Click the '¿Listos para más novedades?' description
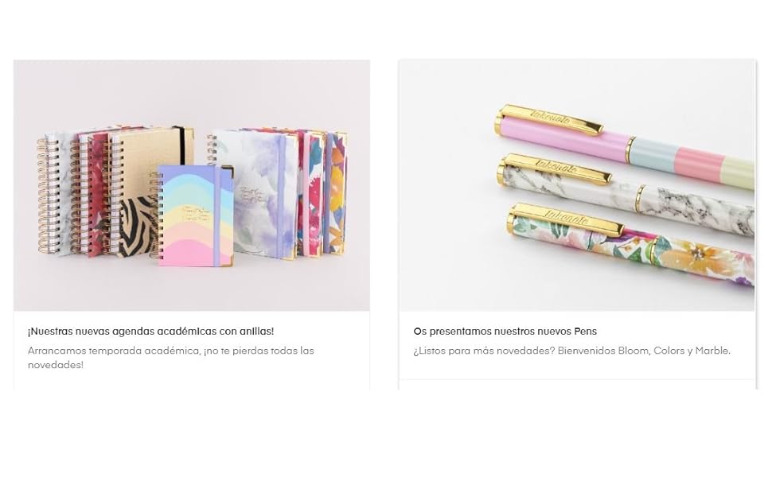 572,351
